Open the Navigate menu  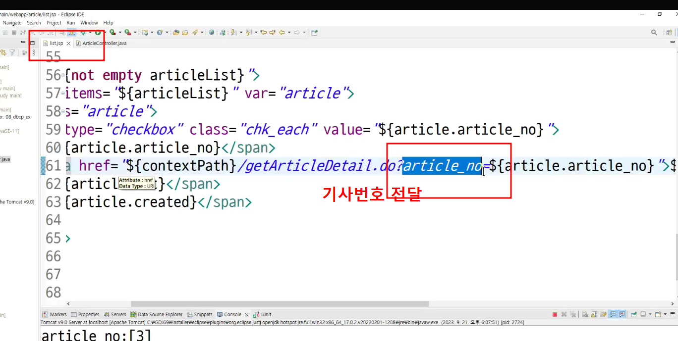coord(12,23)
